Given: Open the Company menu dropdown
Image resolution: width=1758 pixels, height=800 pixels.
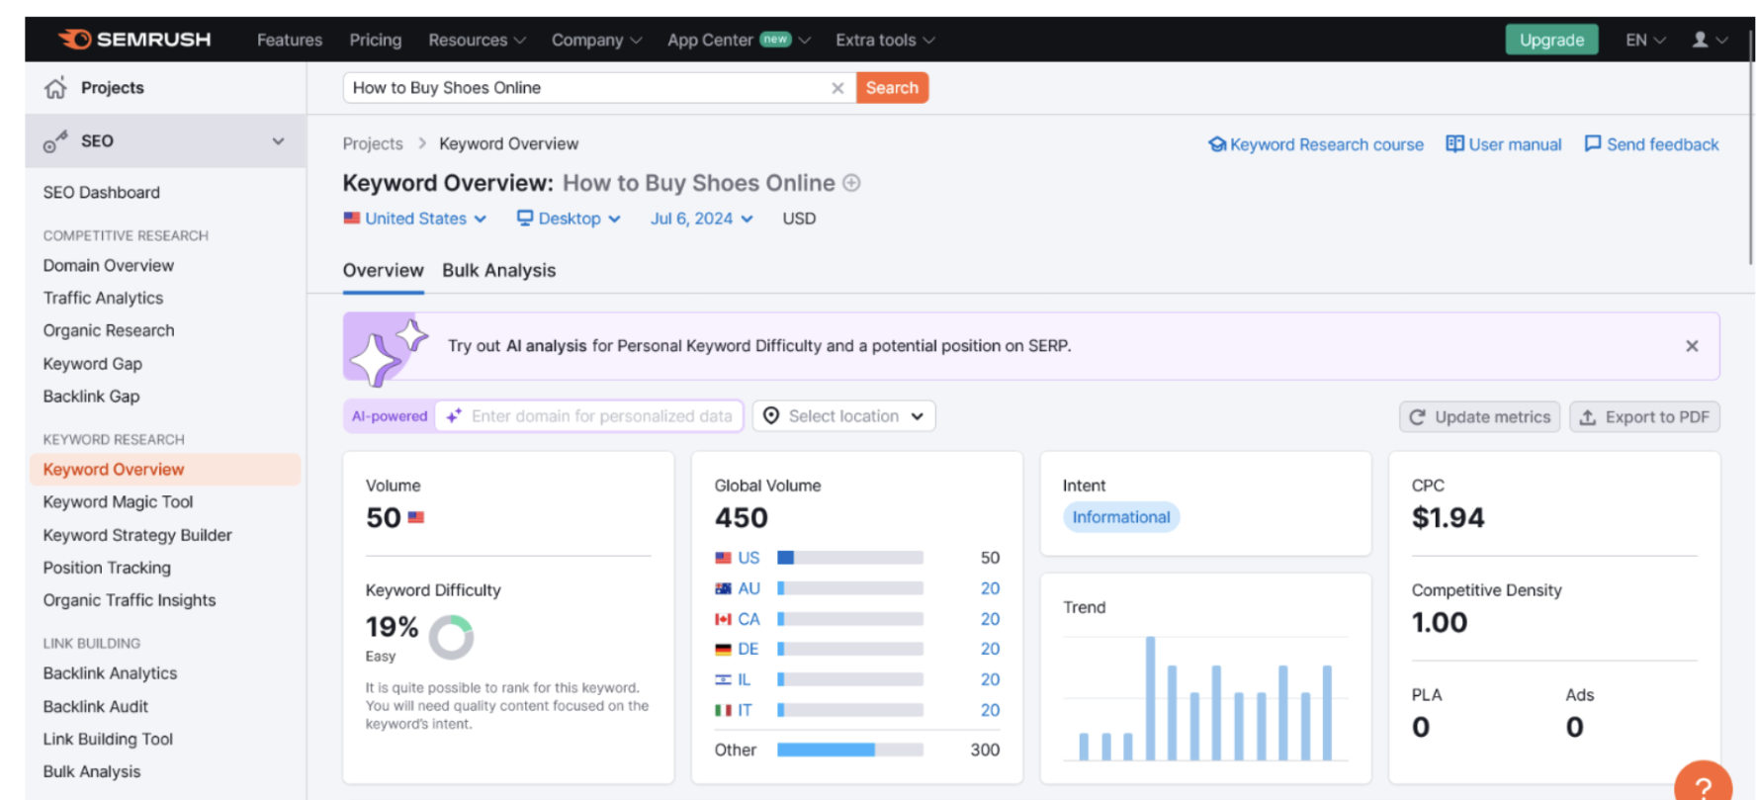Looking at the screenshot, I should [596, 40].
